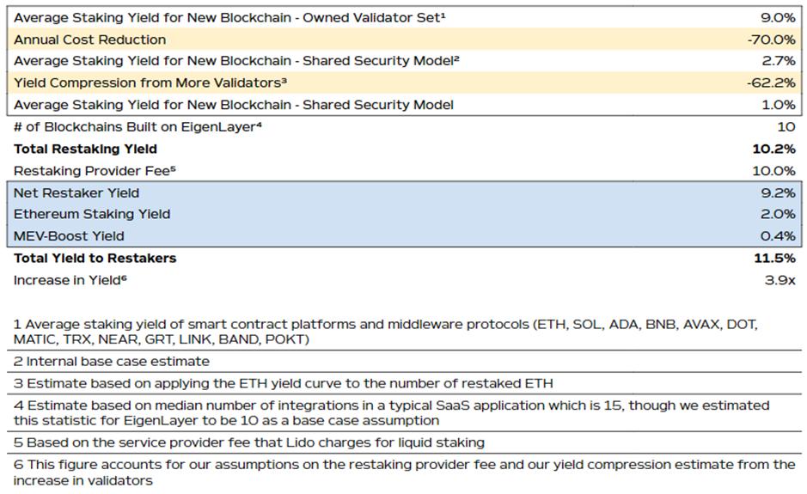Viewport: 807px width, 494px height.
Task: Click the MEV-Boost Yield row label
Action: [69, 236]
